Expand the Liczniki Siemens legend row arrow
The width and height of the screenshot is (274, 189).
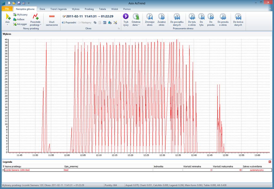[3, 170]
